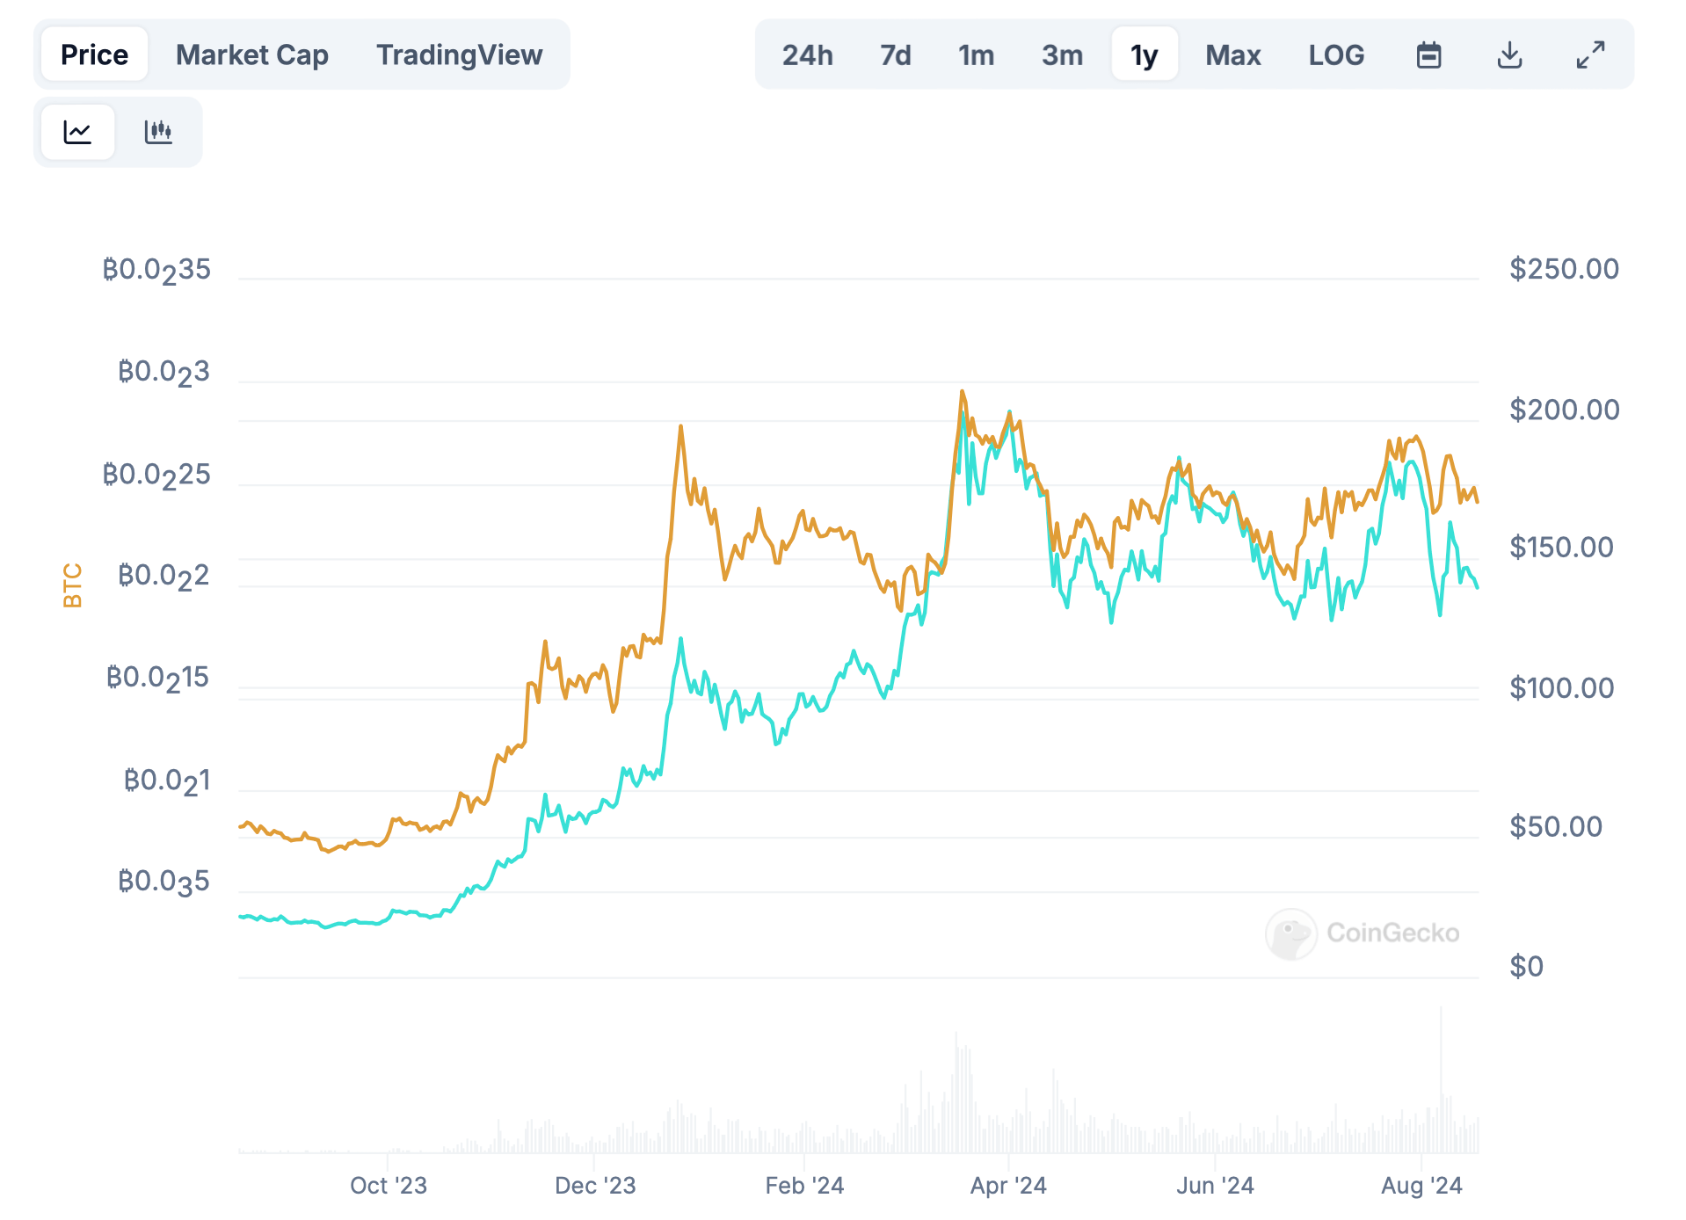Click the BTC axis label
Screen dimensions: 1686x1220
pos(72,585)
